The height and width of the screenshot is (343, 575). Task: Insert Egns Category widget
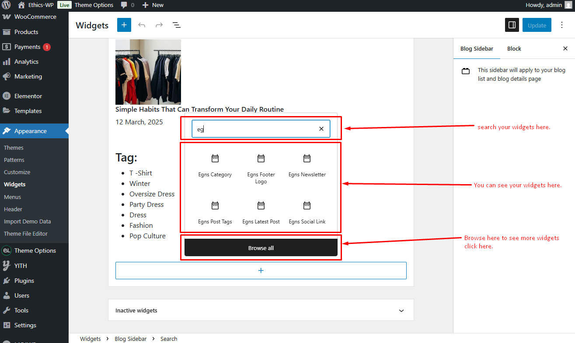tap(215, 166)
